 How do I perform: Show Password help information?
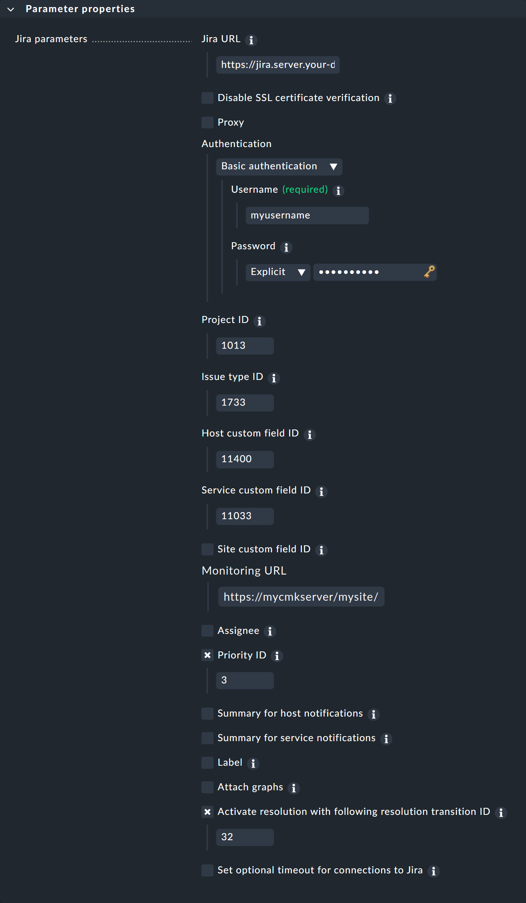[x=286, y=247]
